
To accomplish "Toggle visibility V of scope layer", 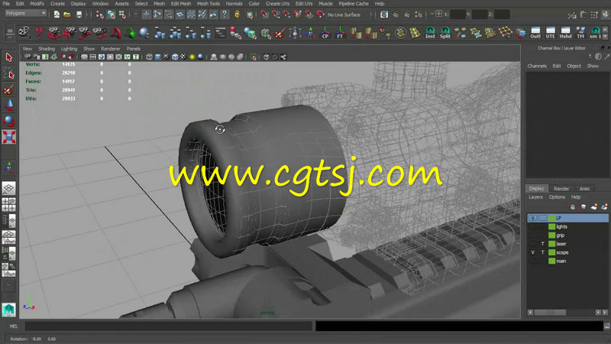I will (x=532, y=252).
